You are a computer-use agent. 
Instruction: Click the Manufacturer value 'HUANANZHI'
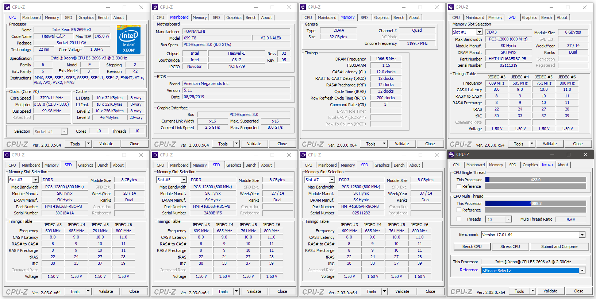(x=237, y=32)
